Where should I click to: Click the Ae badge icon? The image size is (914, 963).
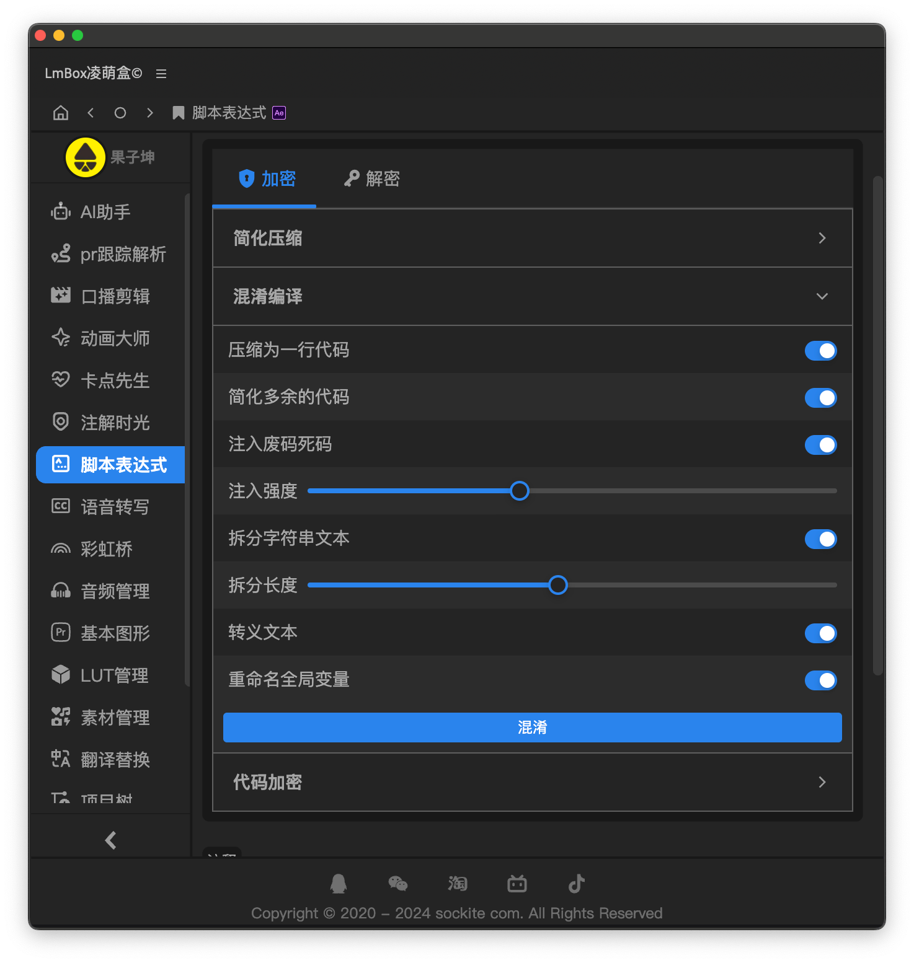click(280, 113)
